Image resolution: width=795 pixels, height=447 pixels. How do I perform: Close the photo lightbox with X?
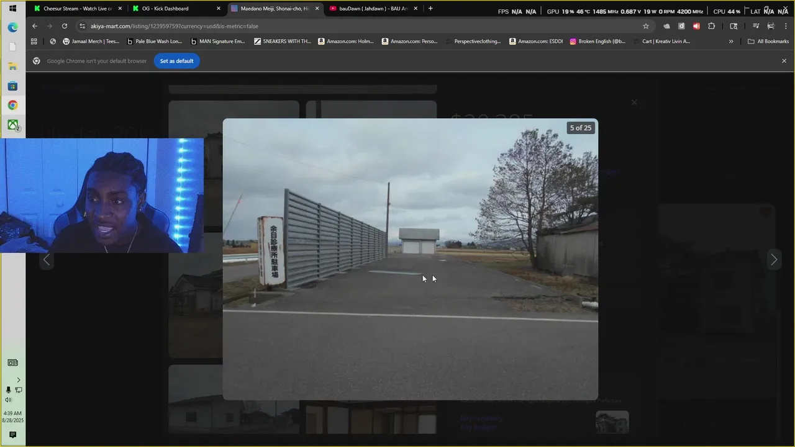[x=634, y=102]
